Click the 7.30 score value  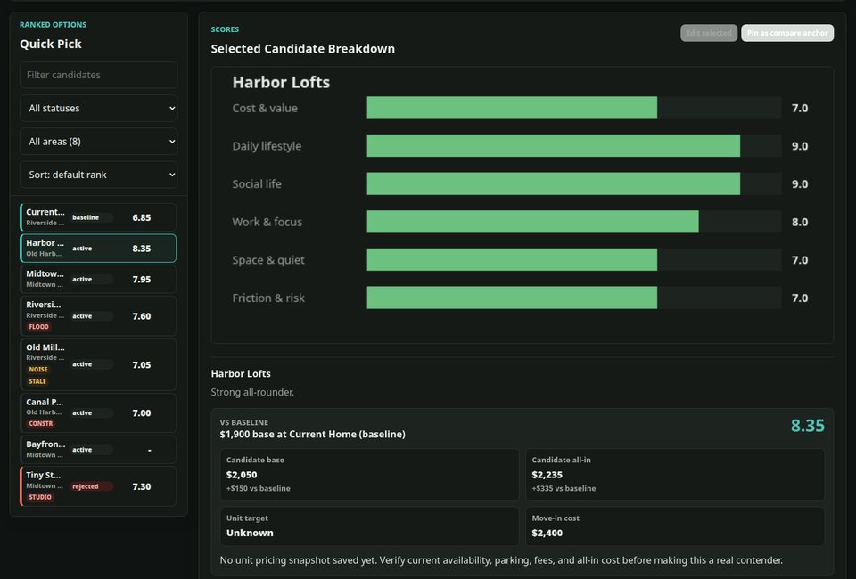point(142,486)
